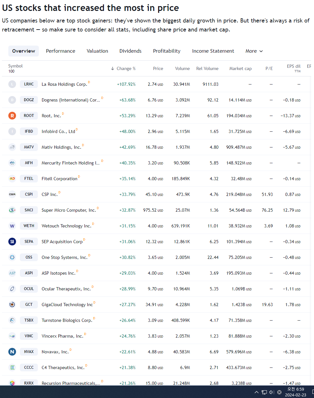
Task: Click the Infobird Co. logo icon
Action: coord(12,131)
